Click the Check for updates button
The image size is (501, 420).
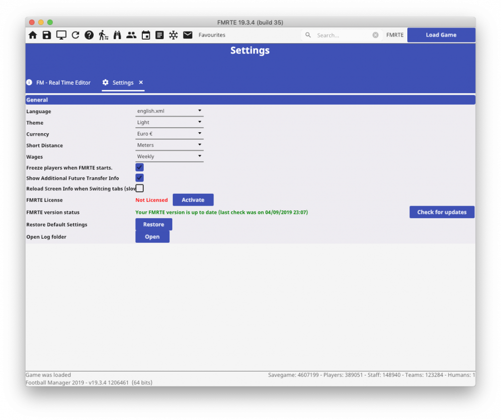(x=441, y=212)
